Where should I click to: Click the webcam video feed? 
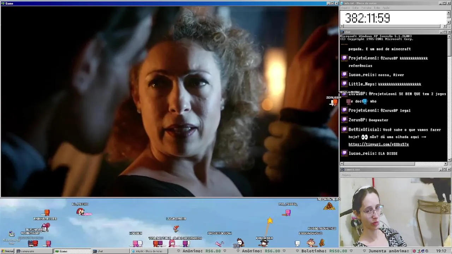(395, 212)
